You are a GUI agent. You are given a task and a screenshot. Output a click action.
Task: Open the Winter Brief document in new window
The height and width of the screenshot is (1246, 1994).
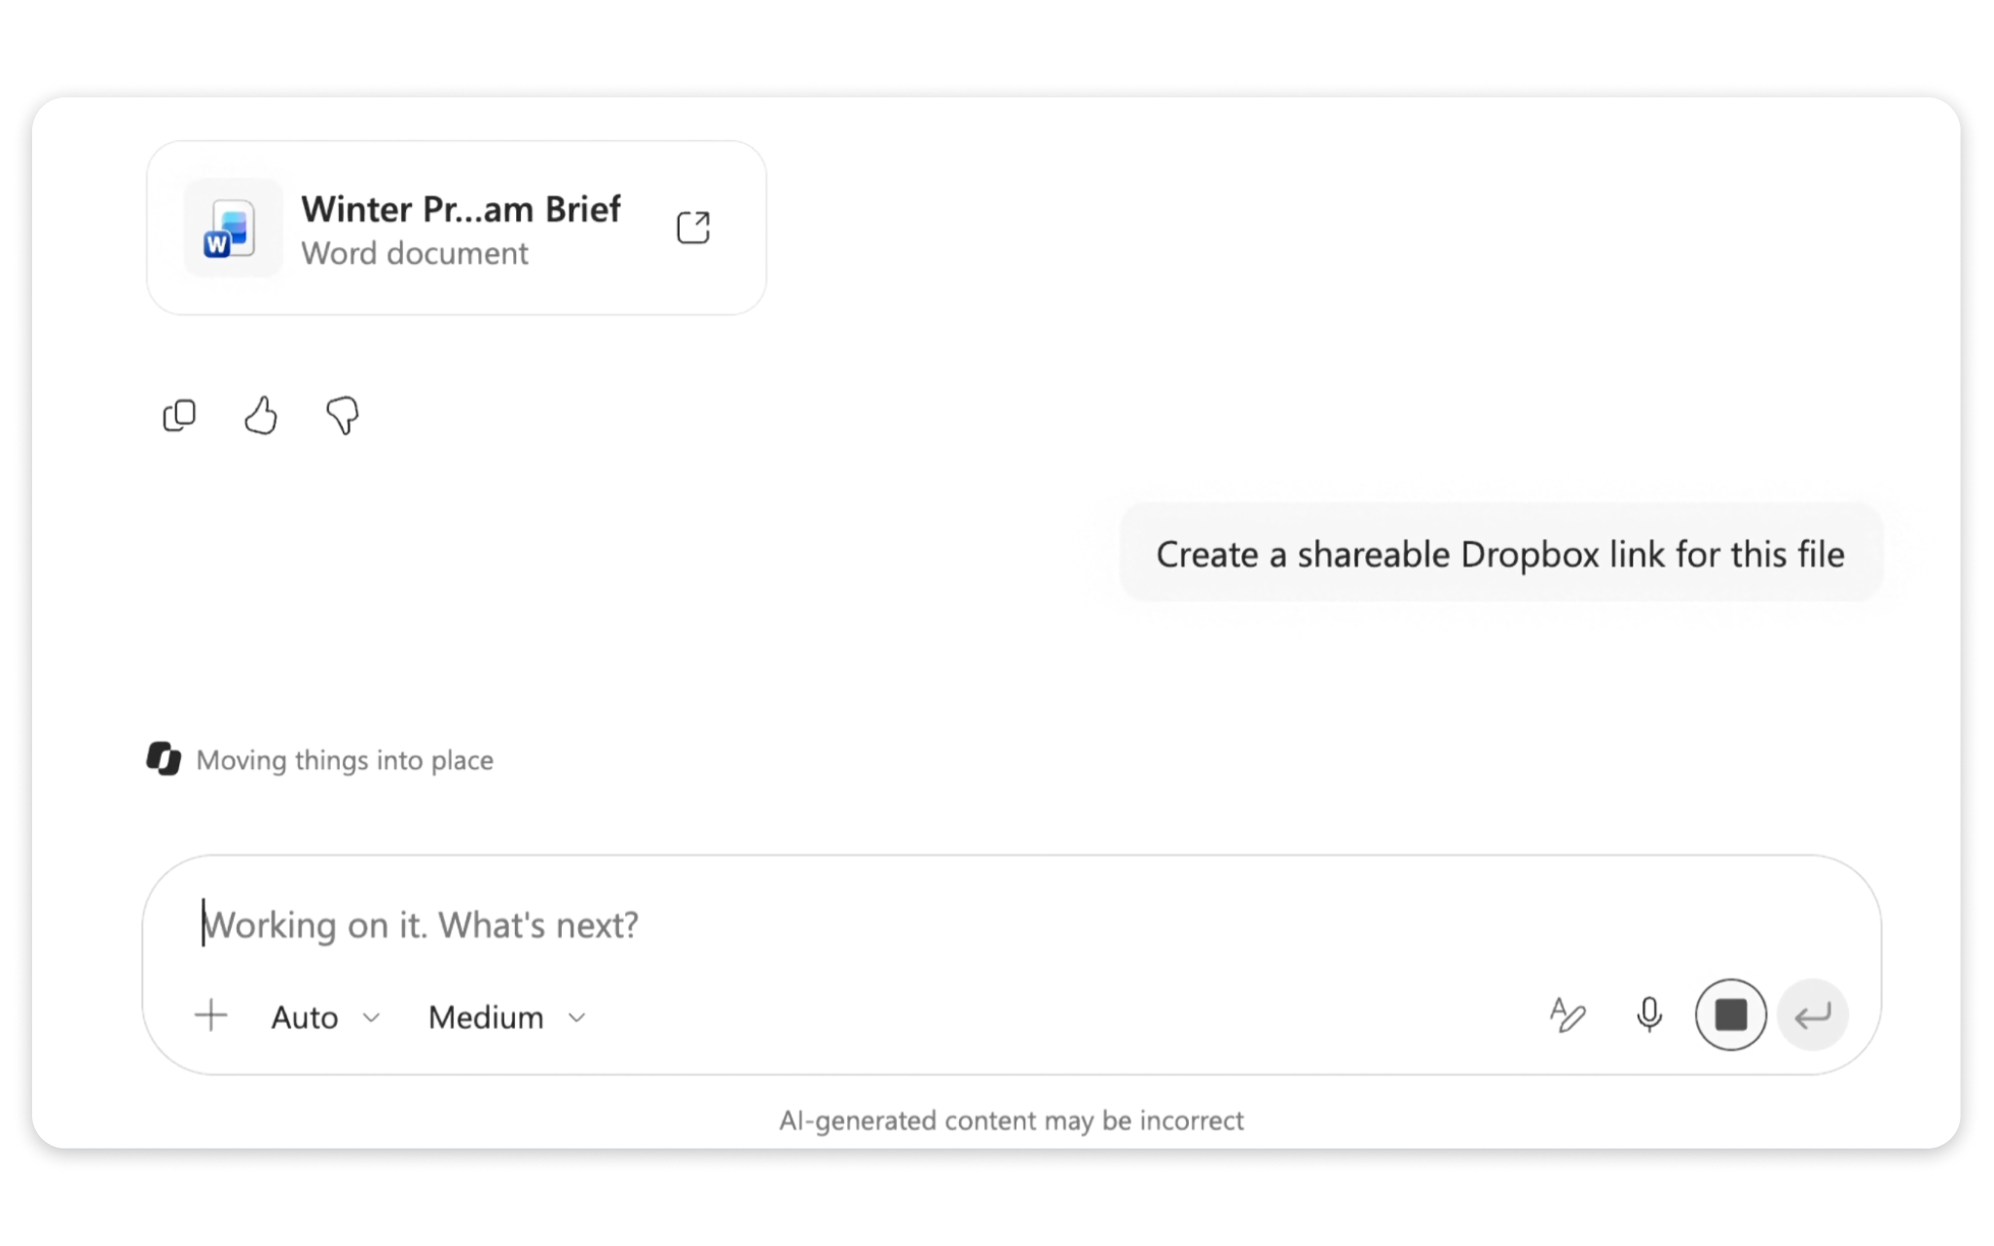[693, 228]
